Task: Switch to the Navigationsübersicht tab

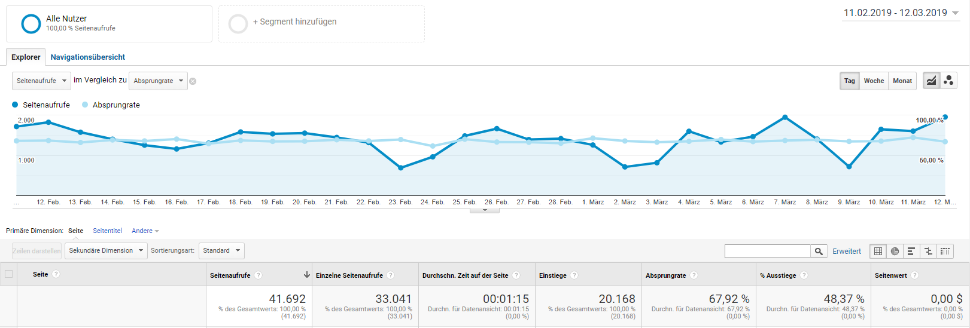Action: pos(88,57)
